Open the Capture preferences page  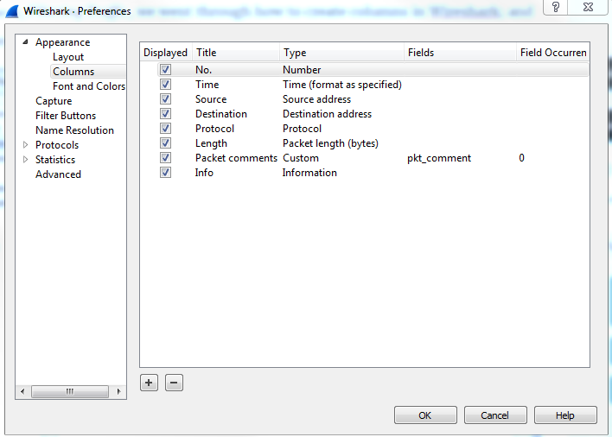coord(54,101)
